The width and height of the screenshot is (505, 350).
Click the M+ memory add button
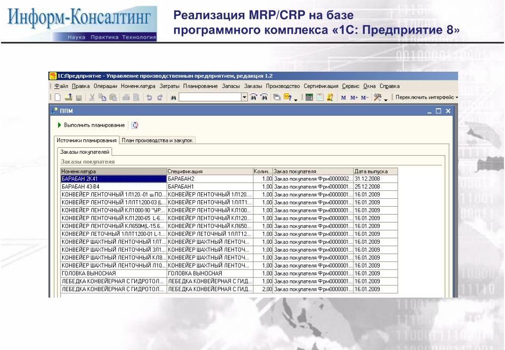[x=354, y=97]
